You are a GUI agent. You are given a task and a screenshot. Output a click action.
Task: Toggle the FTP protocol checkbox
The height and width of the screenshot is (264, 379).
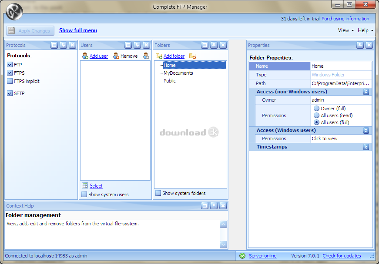pyautogui.click(x=10, y=65)
